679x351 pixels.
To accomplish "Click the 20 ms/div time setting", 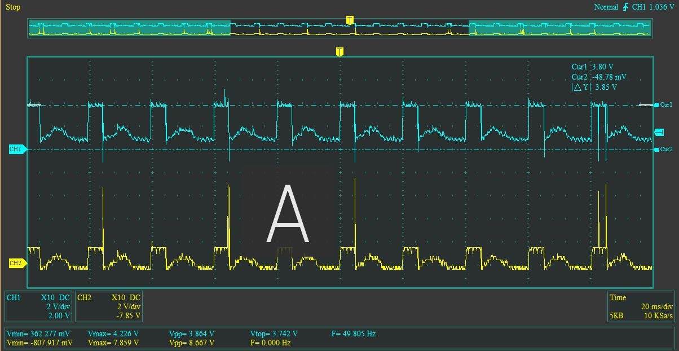I will click(657, 306).
